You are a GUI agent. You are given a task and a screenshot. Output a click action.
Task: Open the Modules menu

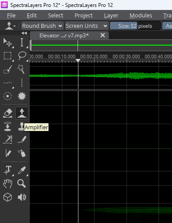click(141, 16)
